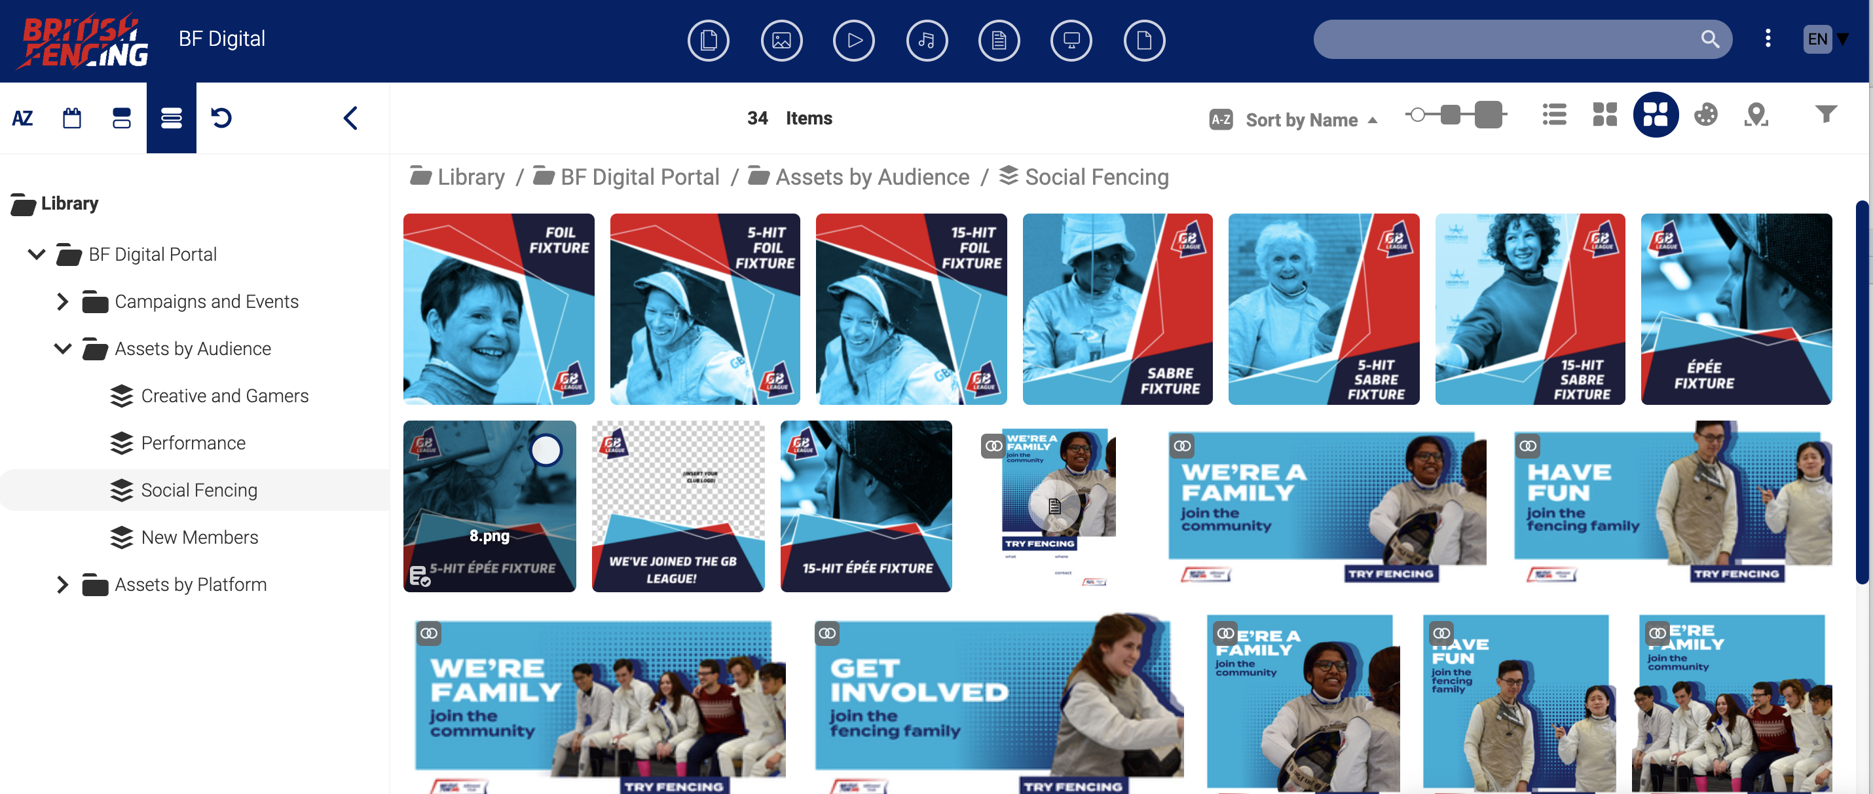Filter by audio music note icon
Image resolution: width=1873 pixels, height=794 pixels.
926,40
